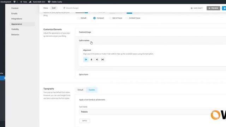The image size is (226, 127).
Task: Choose the Compact layout radio button
Action: [94, 18]
